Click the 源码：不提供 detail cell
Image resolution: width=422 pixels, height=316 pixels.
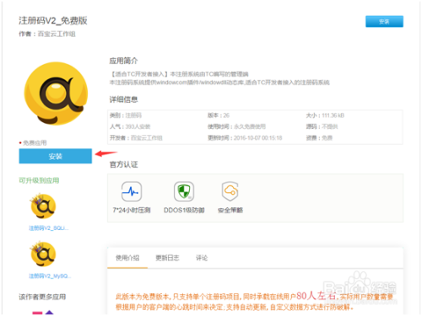tap(322, 126)
